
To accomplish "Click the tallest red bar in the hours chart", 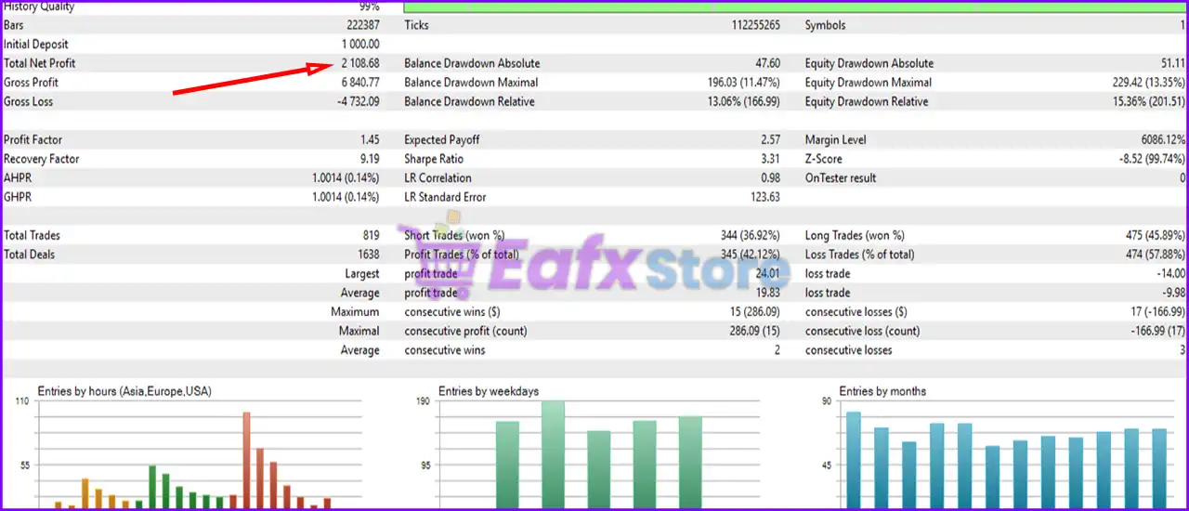I will click(x=246, y=460).
